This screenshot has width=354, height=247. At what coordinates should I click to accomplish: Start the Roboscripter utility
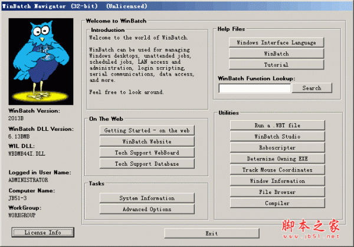(277, 147)
